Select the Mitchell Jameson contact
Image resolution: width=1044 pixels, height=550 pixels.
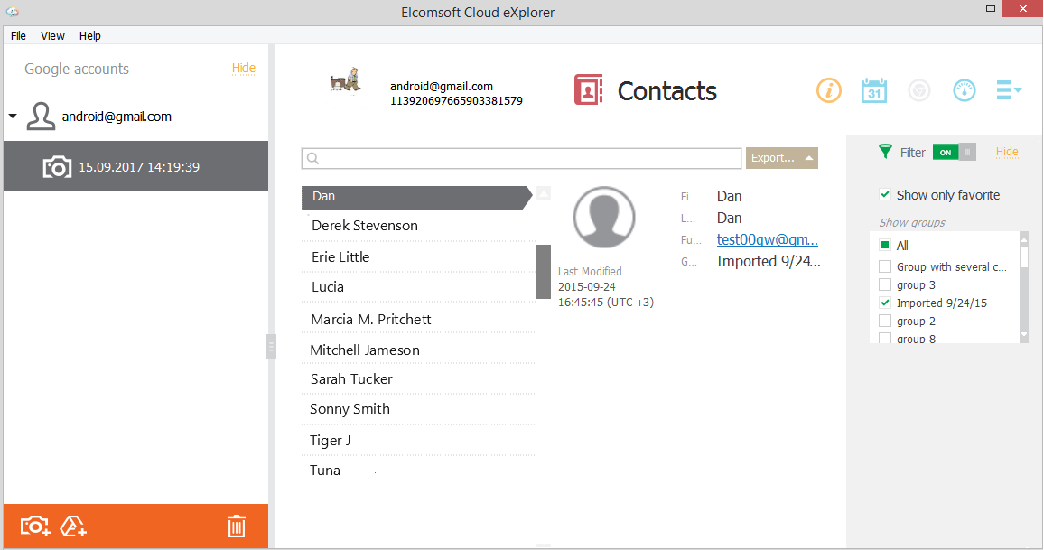click(418, 350)
